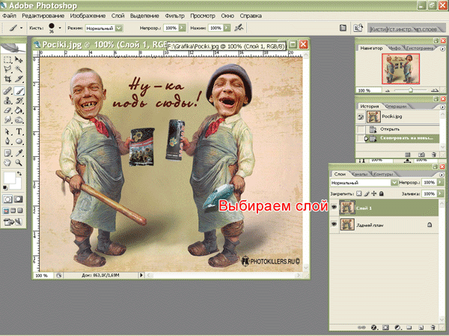Add layer mask from Layers panel bottom
449x336 pixels.
click(x=385, y=328)
